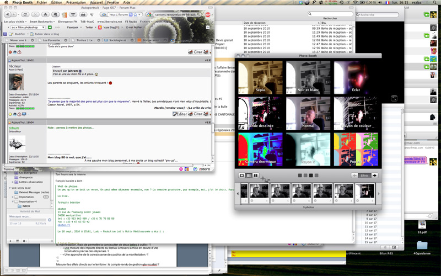
Task: Click Adblock Plus ABP icon
Action: pos(208,15)
